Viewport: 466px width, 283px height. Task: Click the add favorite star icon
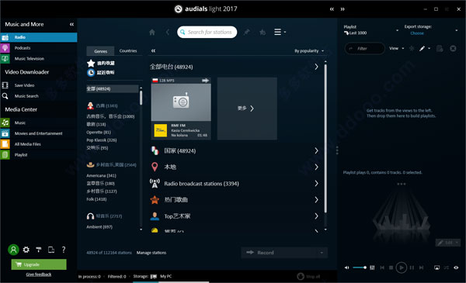pos(263,32)
